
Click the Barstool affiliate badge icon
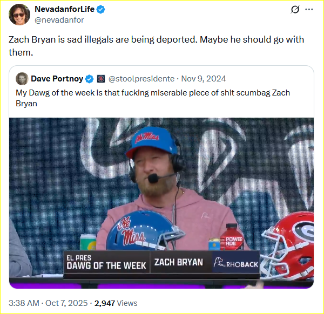[x=101, y=79]
